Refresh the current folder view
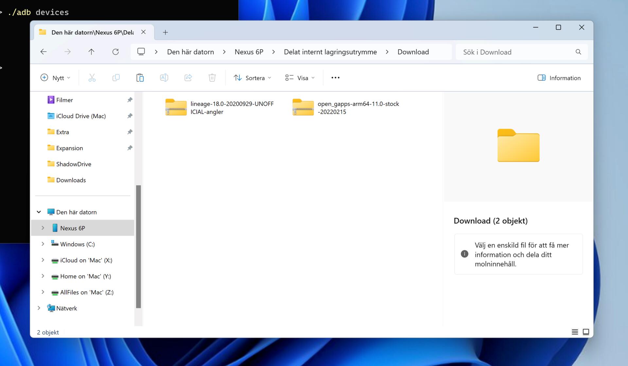This screenshot has height=366, width=628. pos(115,52)
